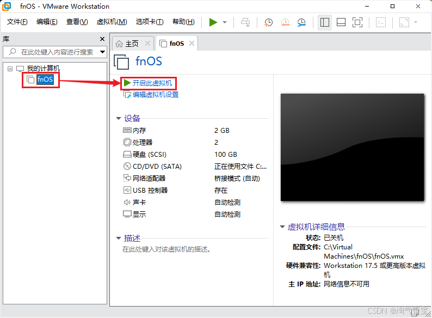This screenshot has width=432, height=318.
Task: Open the 帮助(H) menu
Action: (183, 22)
